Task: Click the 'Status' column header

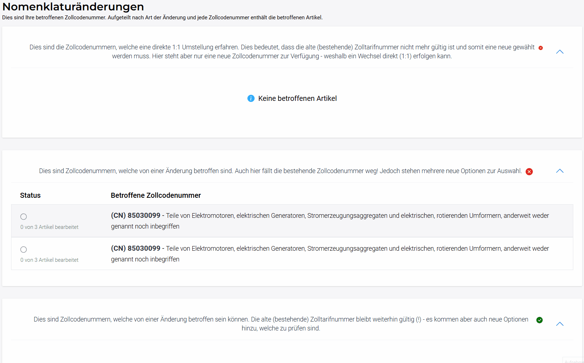Action: pyautogui.click(x=30, y=195)
